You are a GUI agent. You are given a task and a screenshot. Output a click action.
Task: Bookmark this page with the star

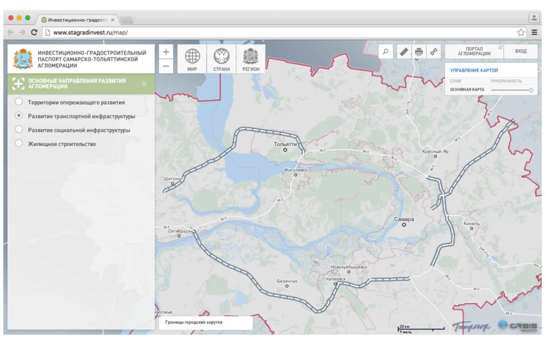521,32
